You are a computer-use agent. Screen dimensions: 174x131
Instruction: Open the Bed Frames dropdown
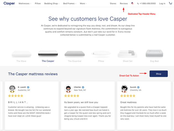click(x=70, y=4)
